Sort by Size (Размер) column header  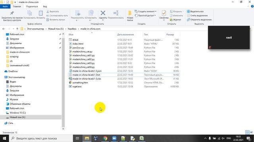tap(170, 34)
